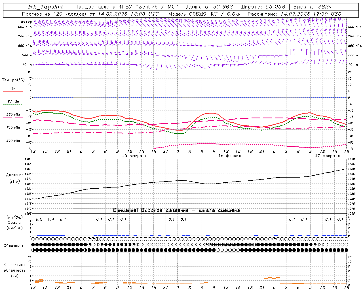
Task: Click the (мм/3ч.) precipitation unit label
Action: tap(15, 217)
